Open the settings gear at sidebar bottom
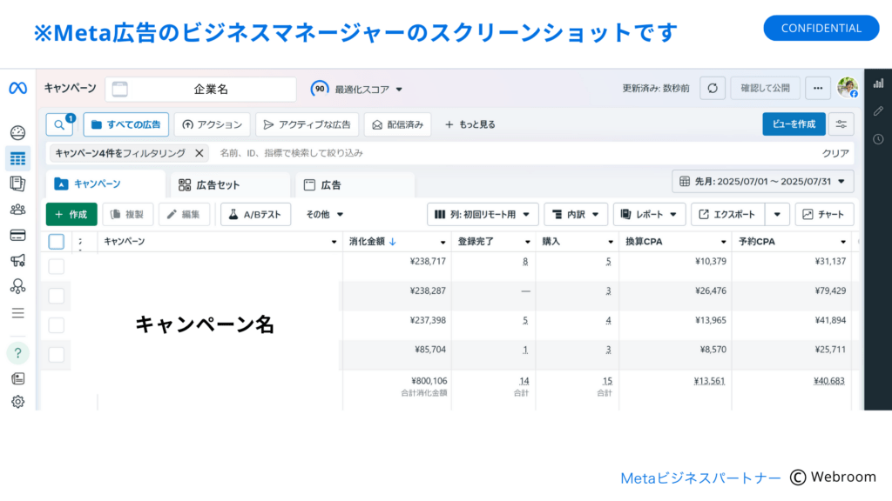The width and height of the screenshot is (892, 501). [17, 402]
